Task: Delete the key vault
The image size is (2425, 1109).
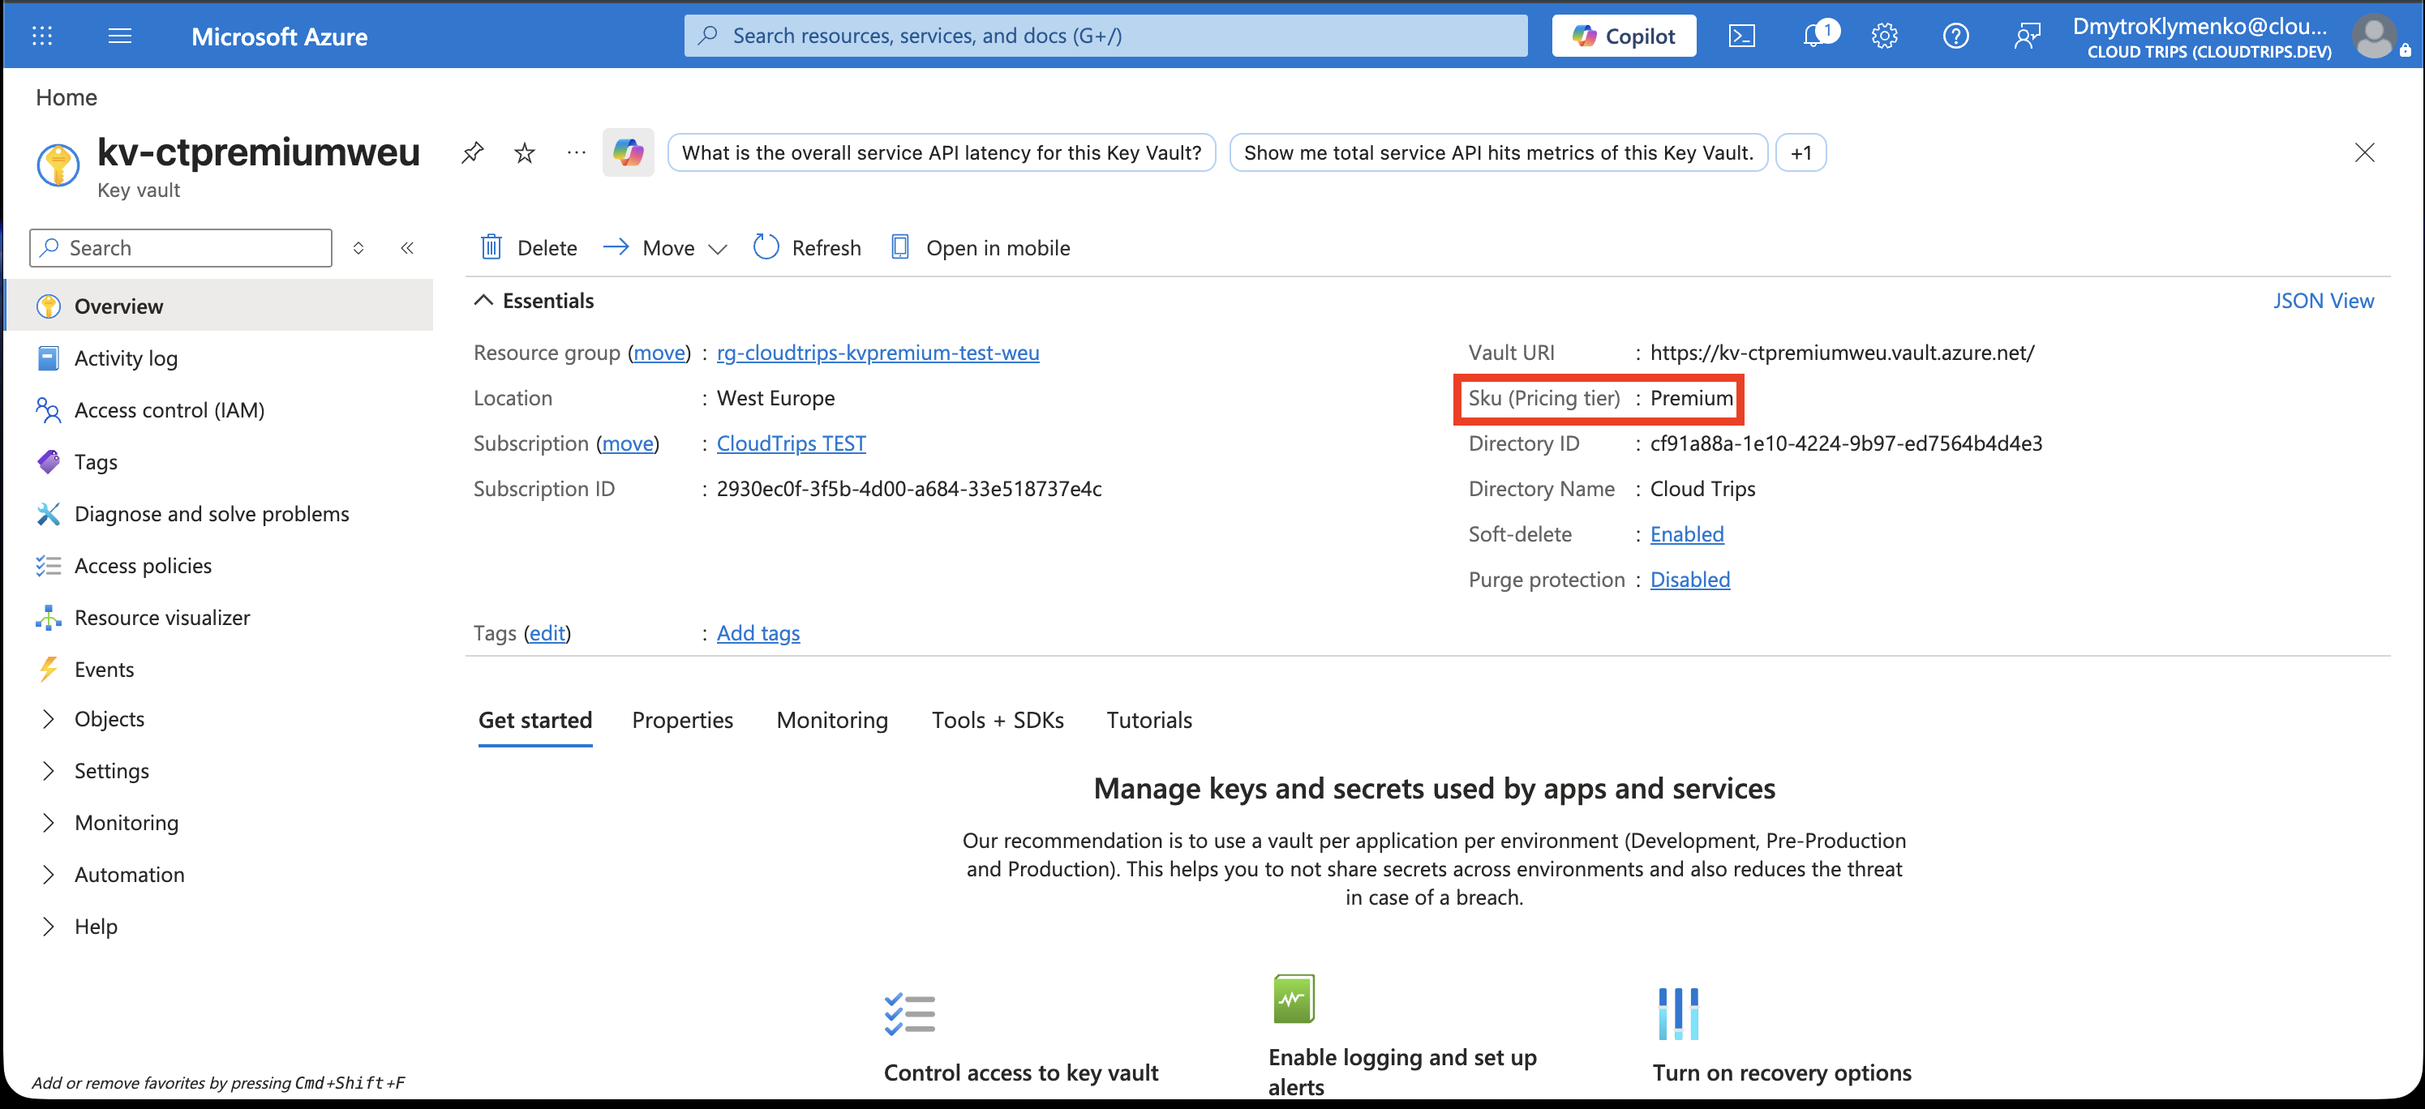Action: [528, 247]
